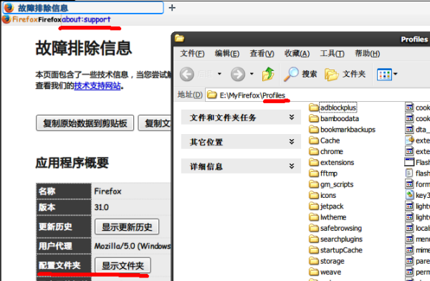Click 复制原始数据到剪贴板 button
430x281 pixels.
point(85,123)
